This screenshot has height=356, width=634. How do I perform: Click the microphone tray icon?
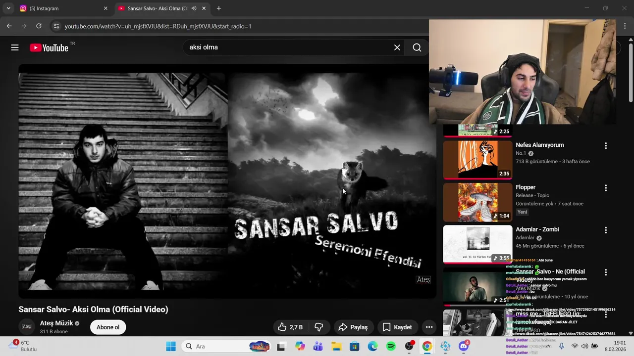pos(561,346)
